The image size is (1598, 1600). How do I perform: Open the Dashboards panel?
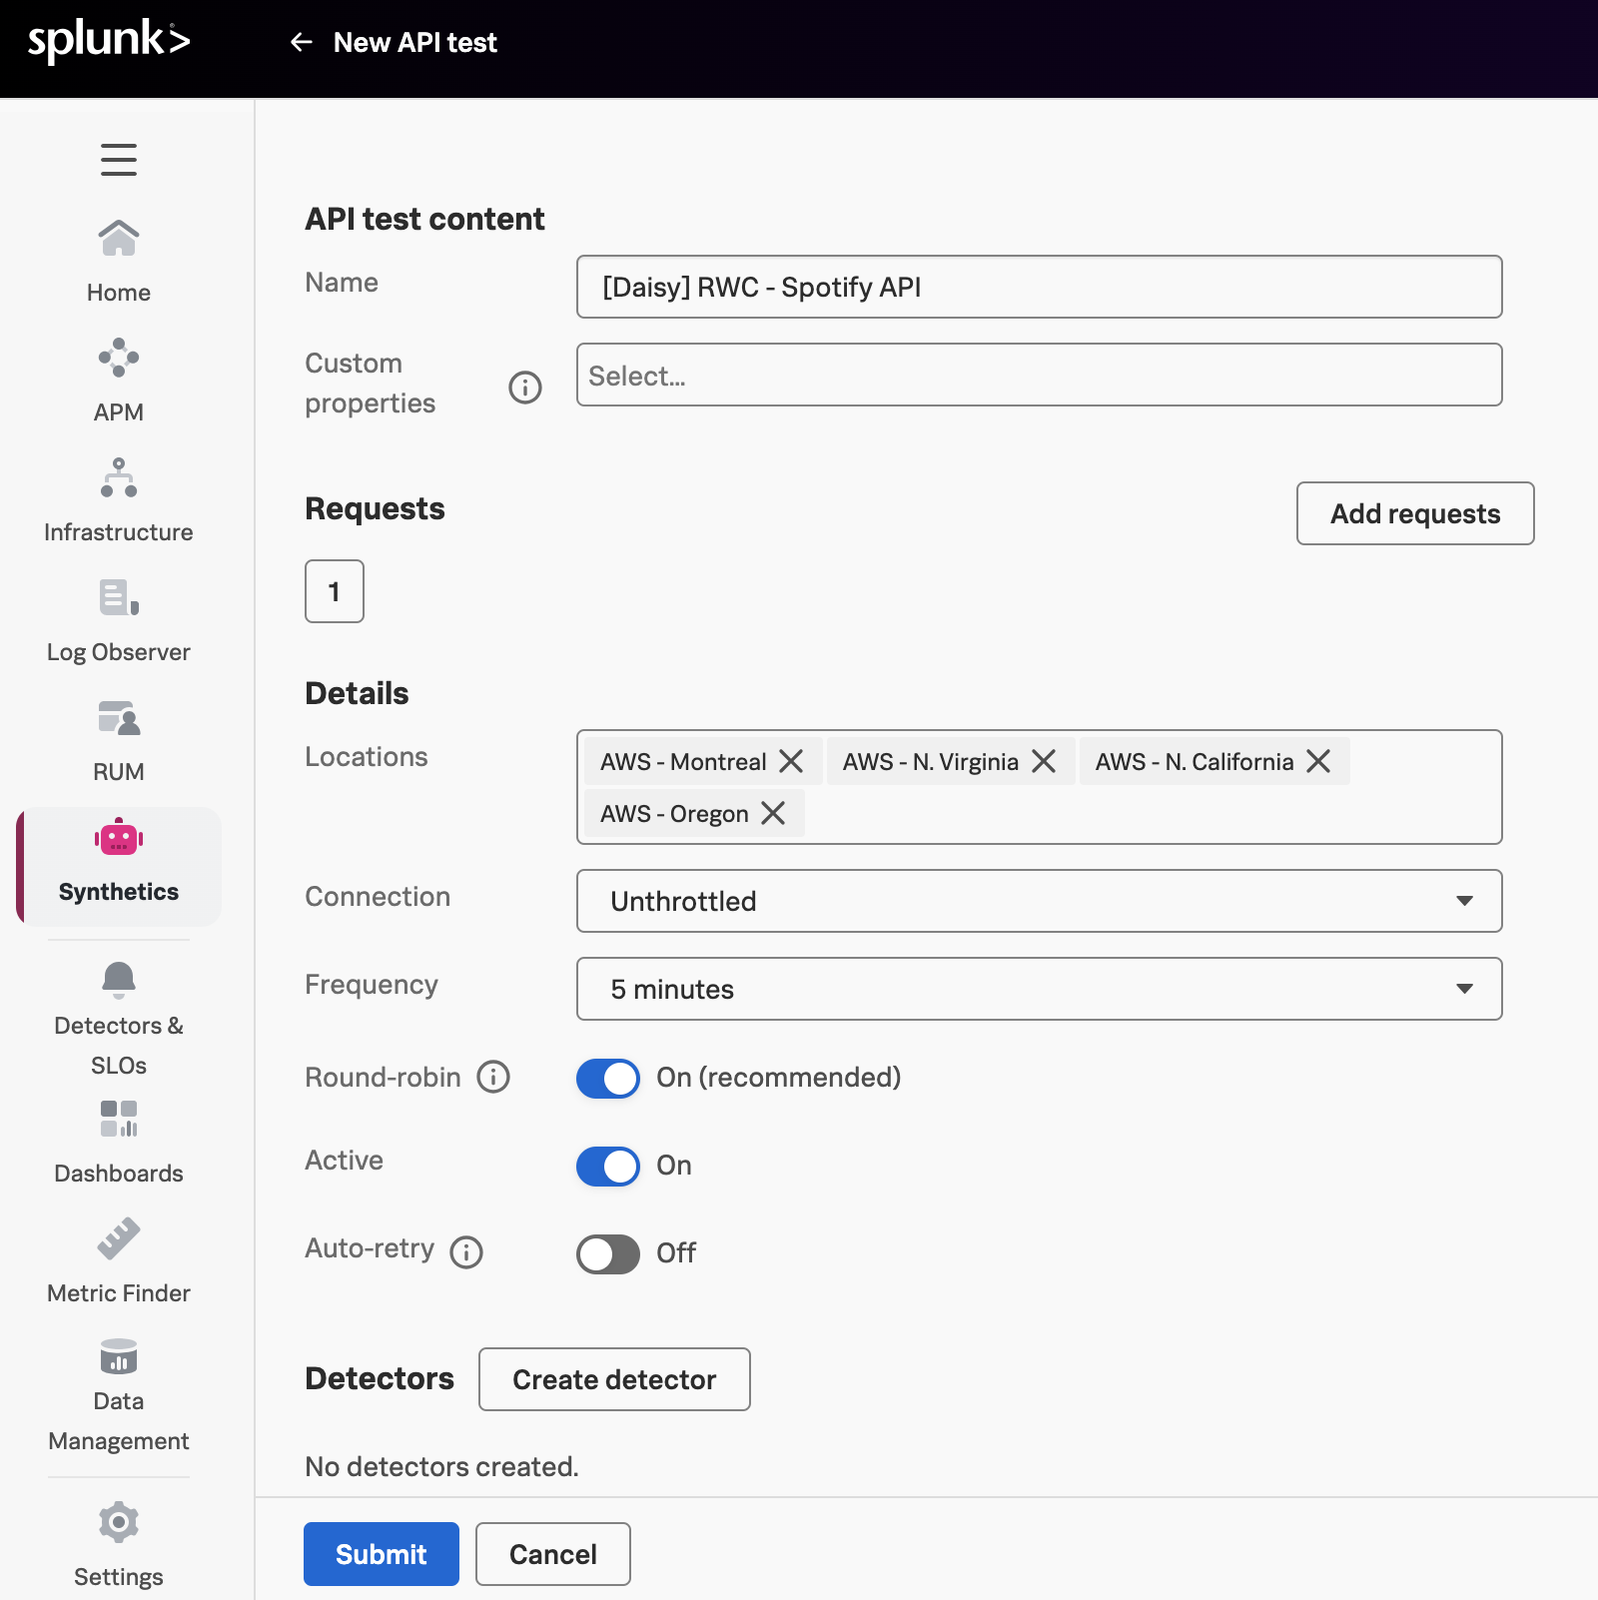(x=118, y=1139)
